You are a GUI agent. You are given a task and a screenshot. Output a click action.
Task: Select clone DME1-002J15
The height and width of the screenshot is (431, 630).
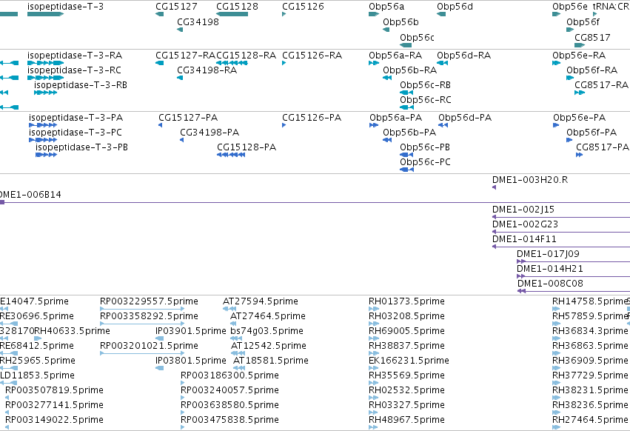tap(523, 210)
